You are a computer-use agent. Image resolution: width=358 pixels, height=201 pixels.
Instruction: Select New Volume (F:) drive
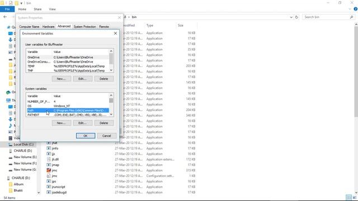click(25, 164)
